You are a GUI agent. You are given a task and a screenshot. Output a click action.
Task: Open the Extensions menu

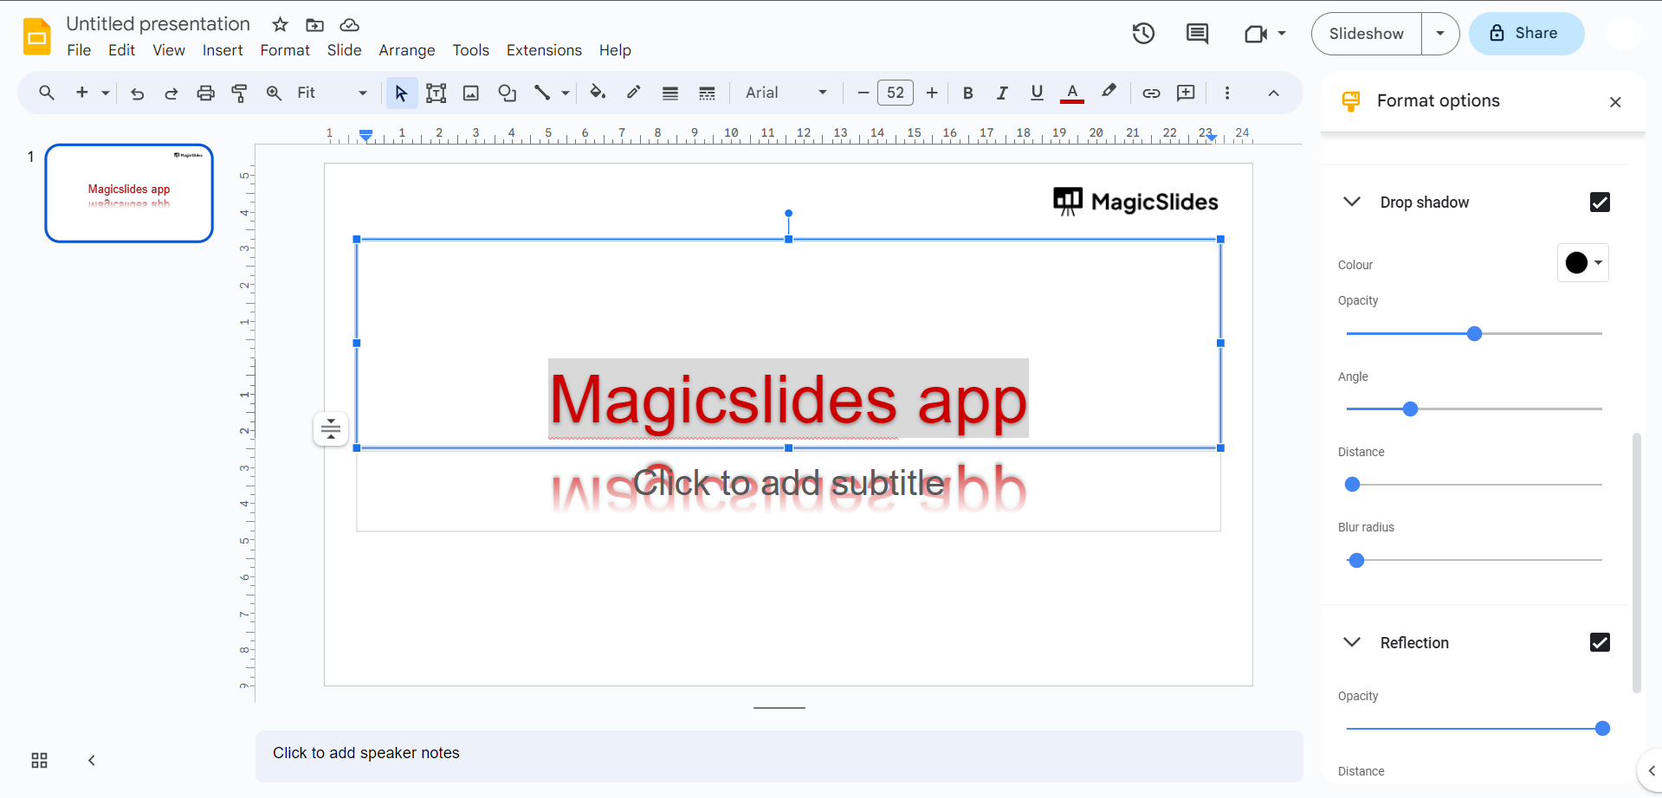(x=543, y=50)
